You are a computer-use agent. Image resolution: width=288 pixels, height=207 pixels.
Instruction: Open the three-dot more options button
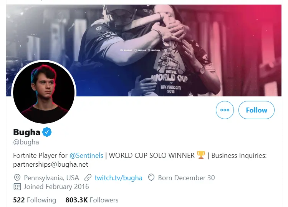pyautogui.click(x=225, y=110)
